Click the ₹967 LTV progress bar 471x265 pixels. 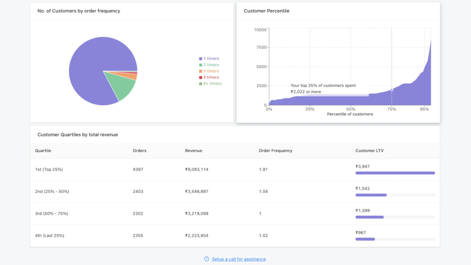[365, 239]
